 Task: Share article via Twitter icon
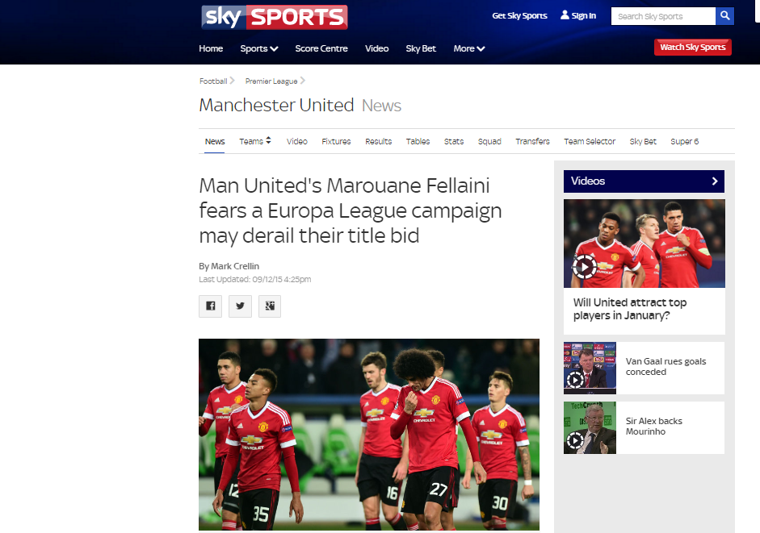tap(240, 306)
